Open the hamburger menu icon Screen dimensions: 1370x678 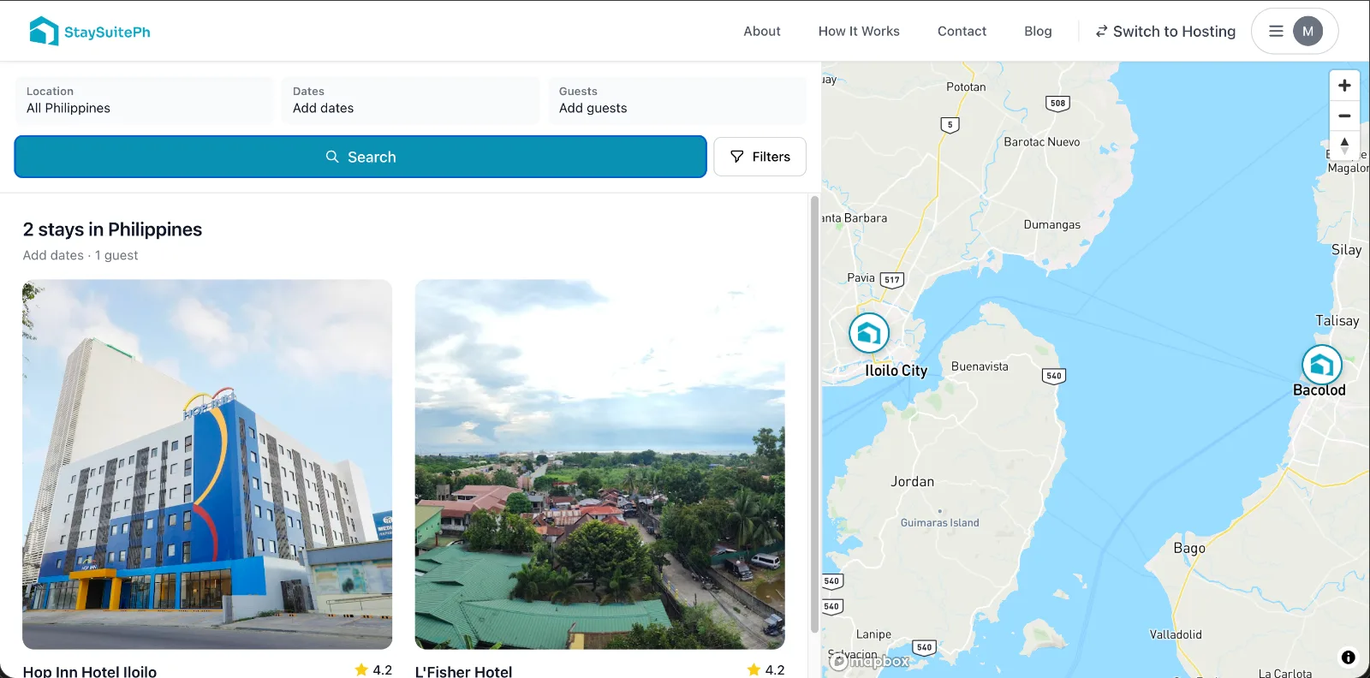click(1276, 32)
